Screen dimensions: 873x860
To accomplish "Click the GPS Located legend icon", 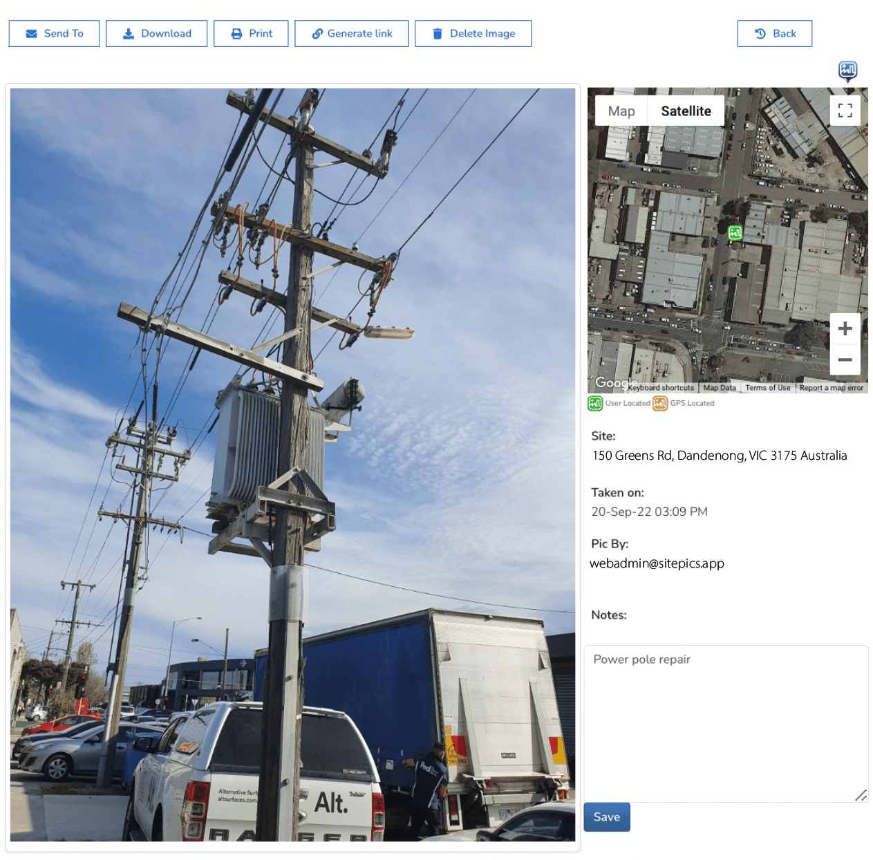I will pyautogui.click(x=660, y=403).
